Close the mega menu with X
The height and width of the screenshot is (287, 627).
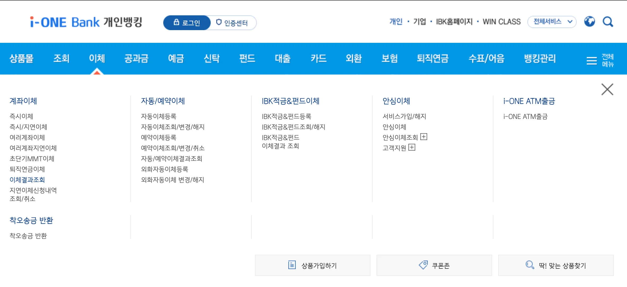[x=607, y=89]
